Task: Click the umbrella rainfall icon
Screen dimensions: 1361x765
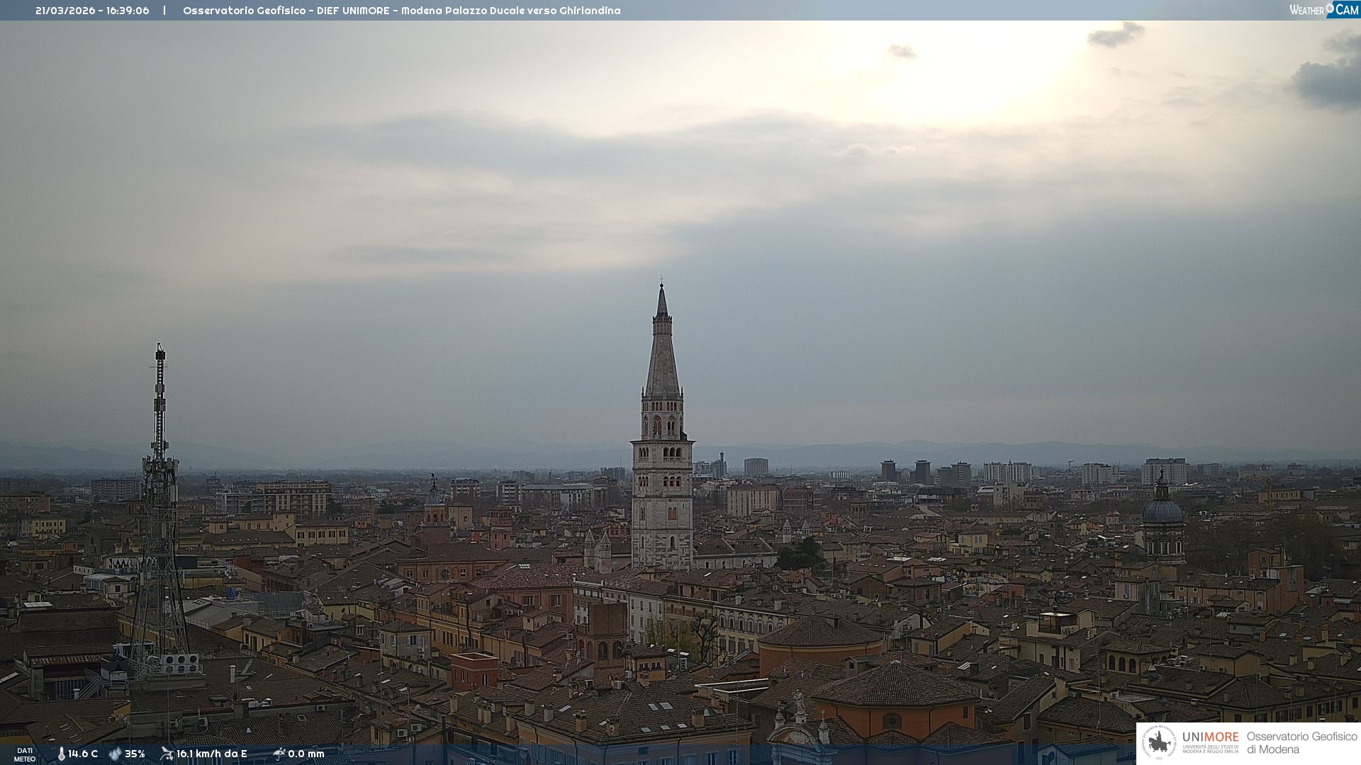Action: pyautogui.click(x=279, y=754)
